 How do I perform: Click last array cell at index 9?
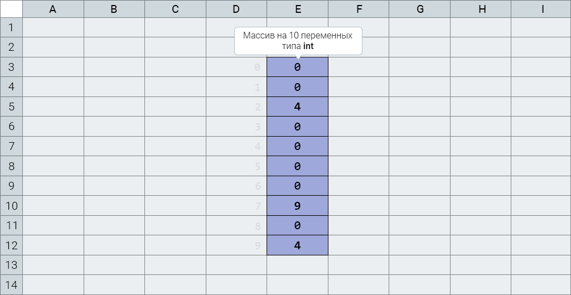[297, 245]
